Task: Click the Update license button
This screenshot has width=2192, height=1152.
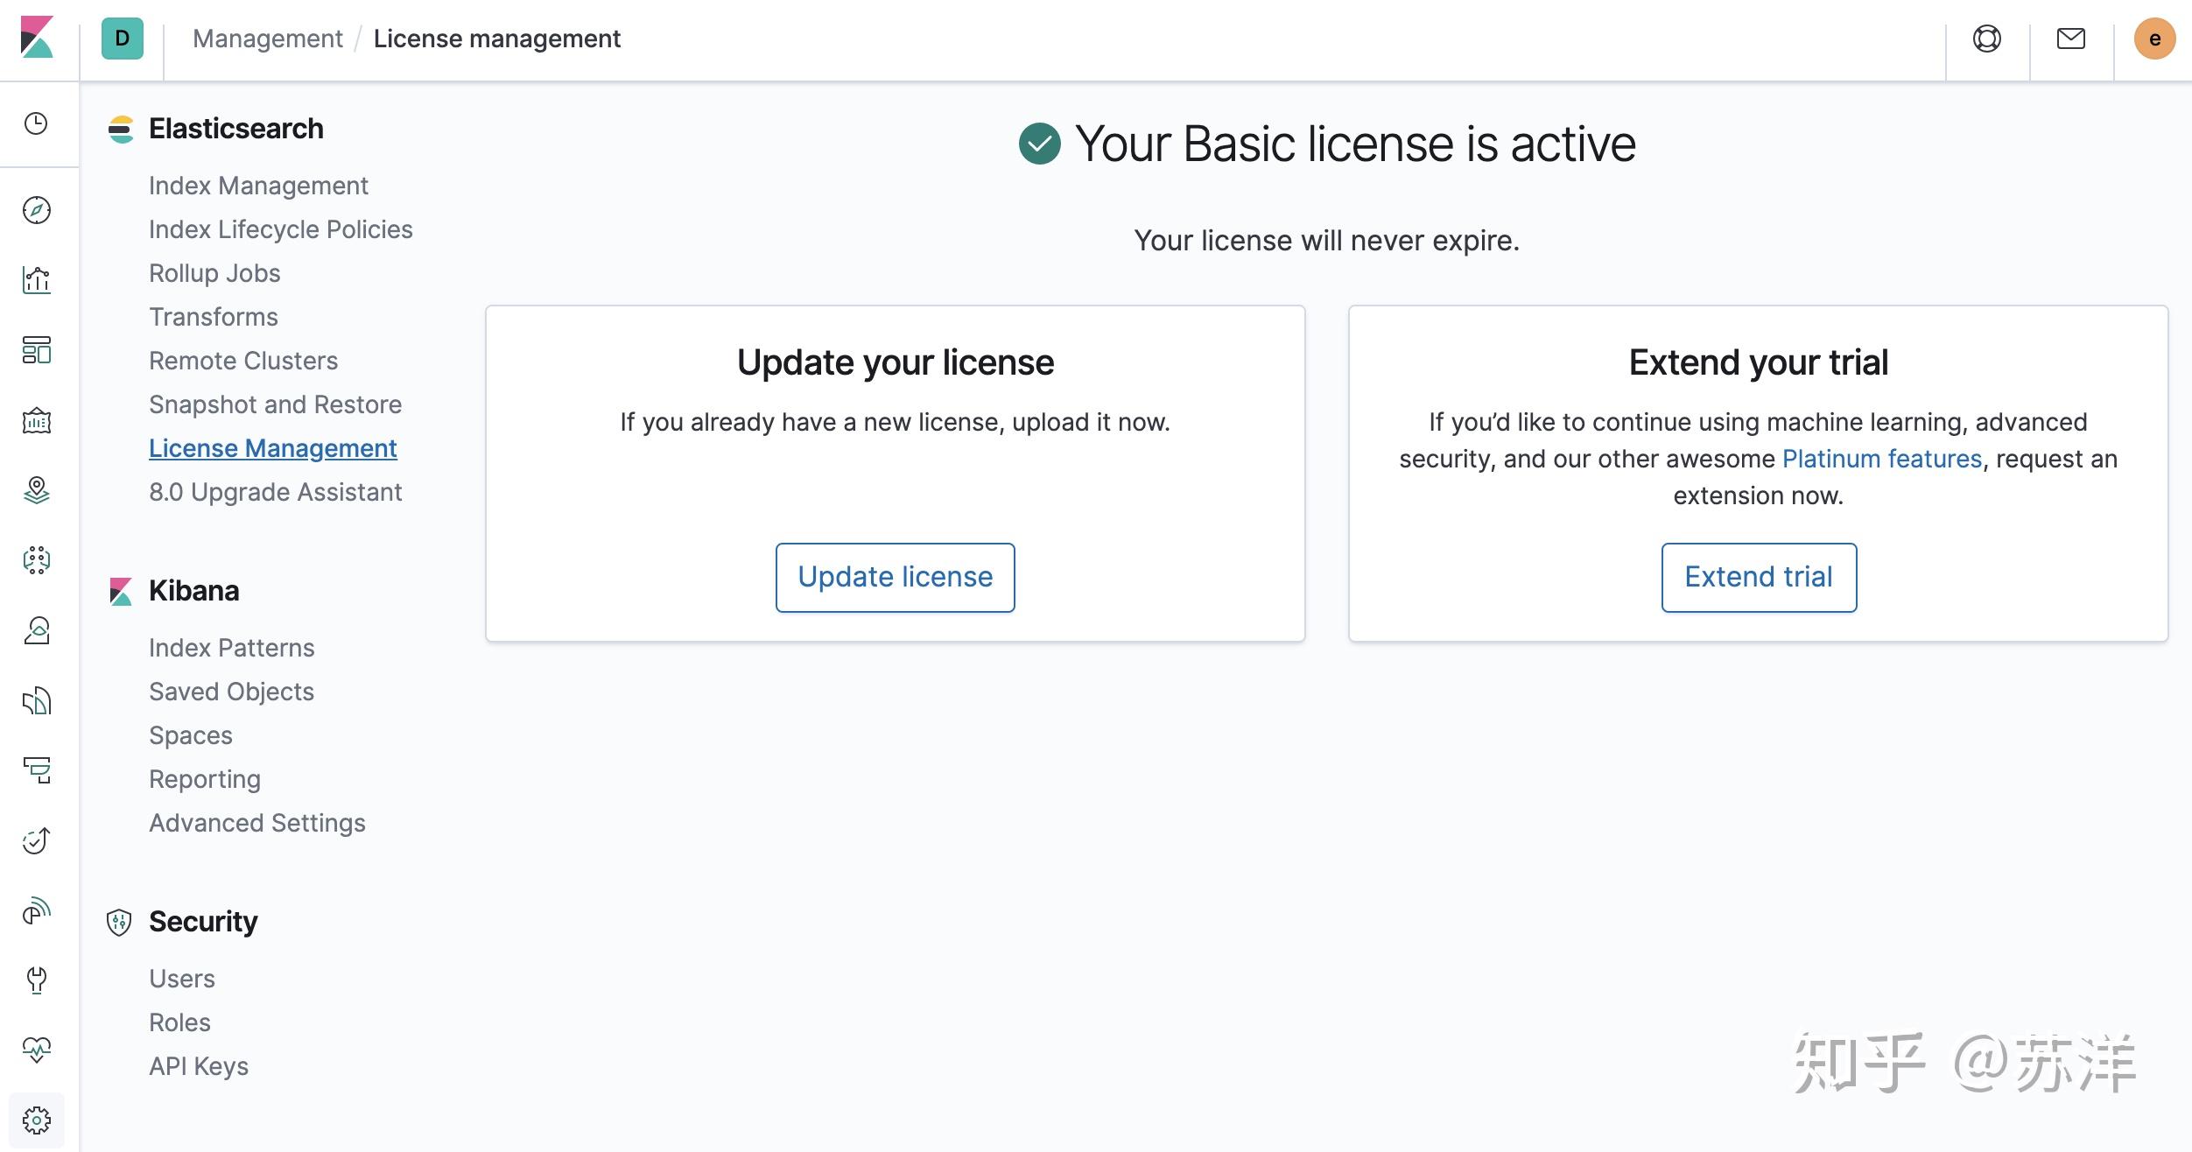Action: coord(895,577)
